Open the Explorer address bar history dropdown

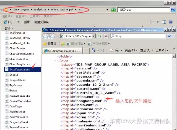click(107, 10)
